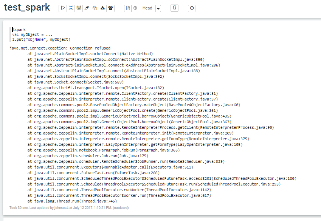Select the eraser clear-output tool
This screenshot has height=221, width=321.
(87, 8)
